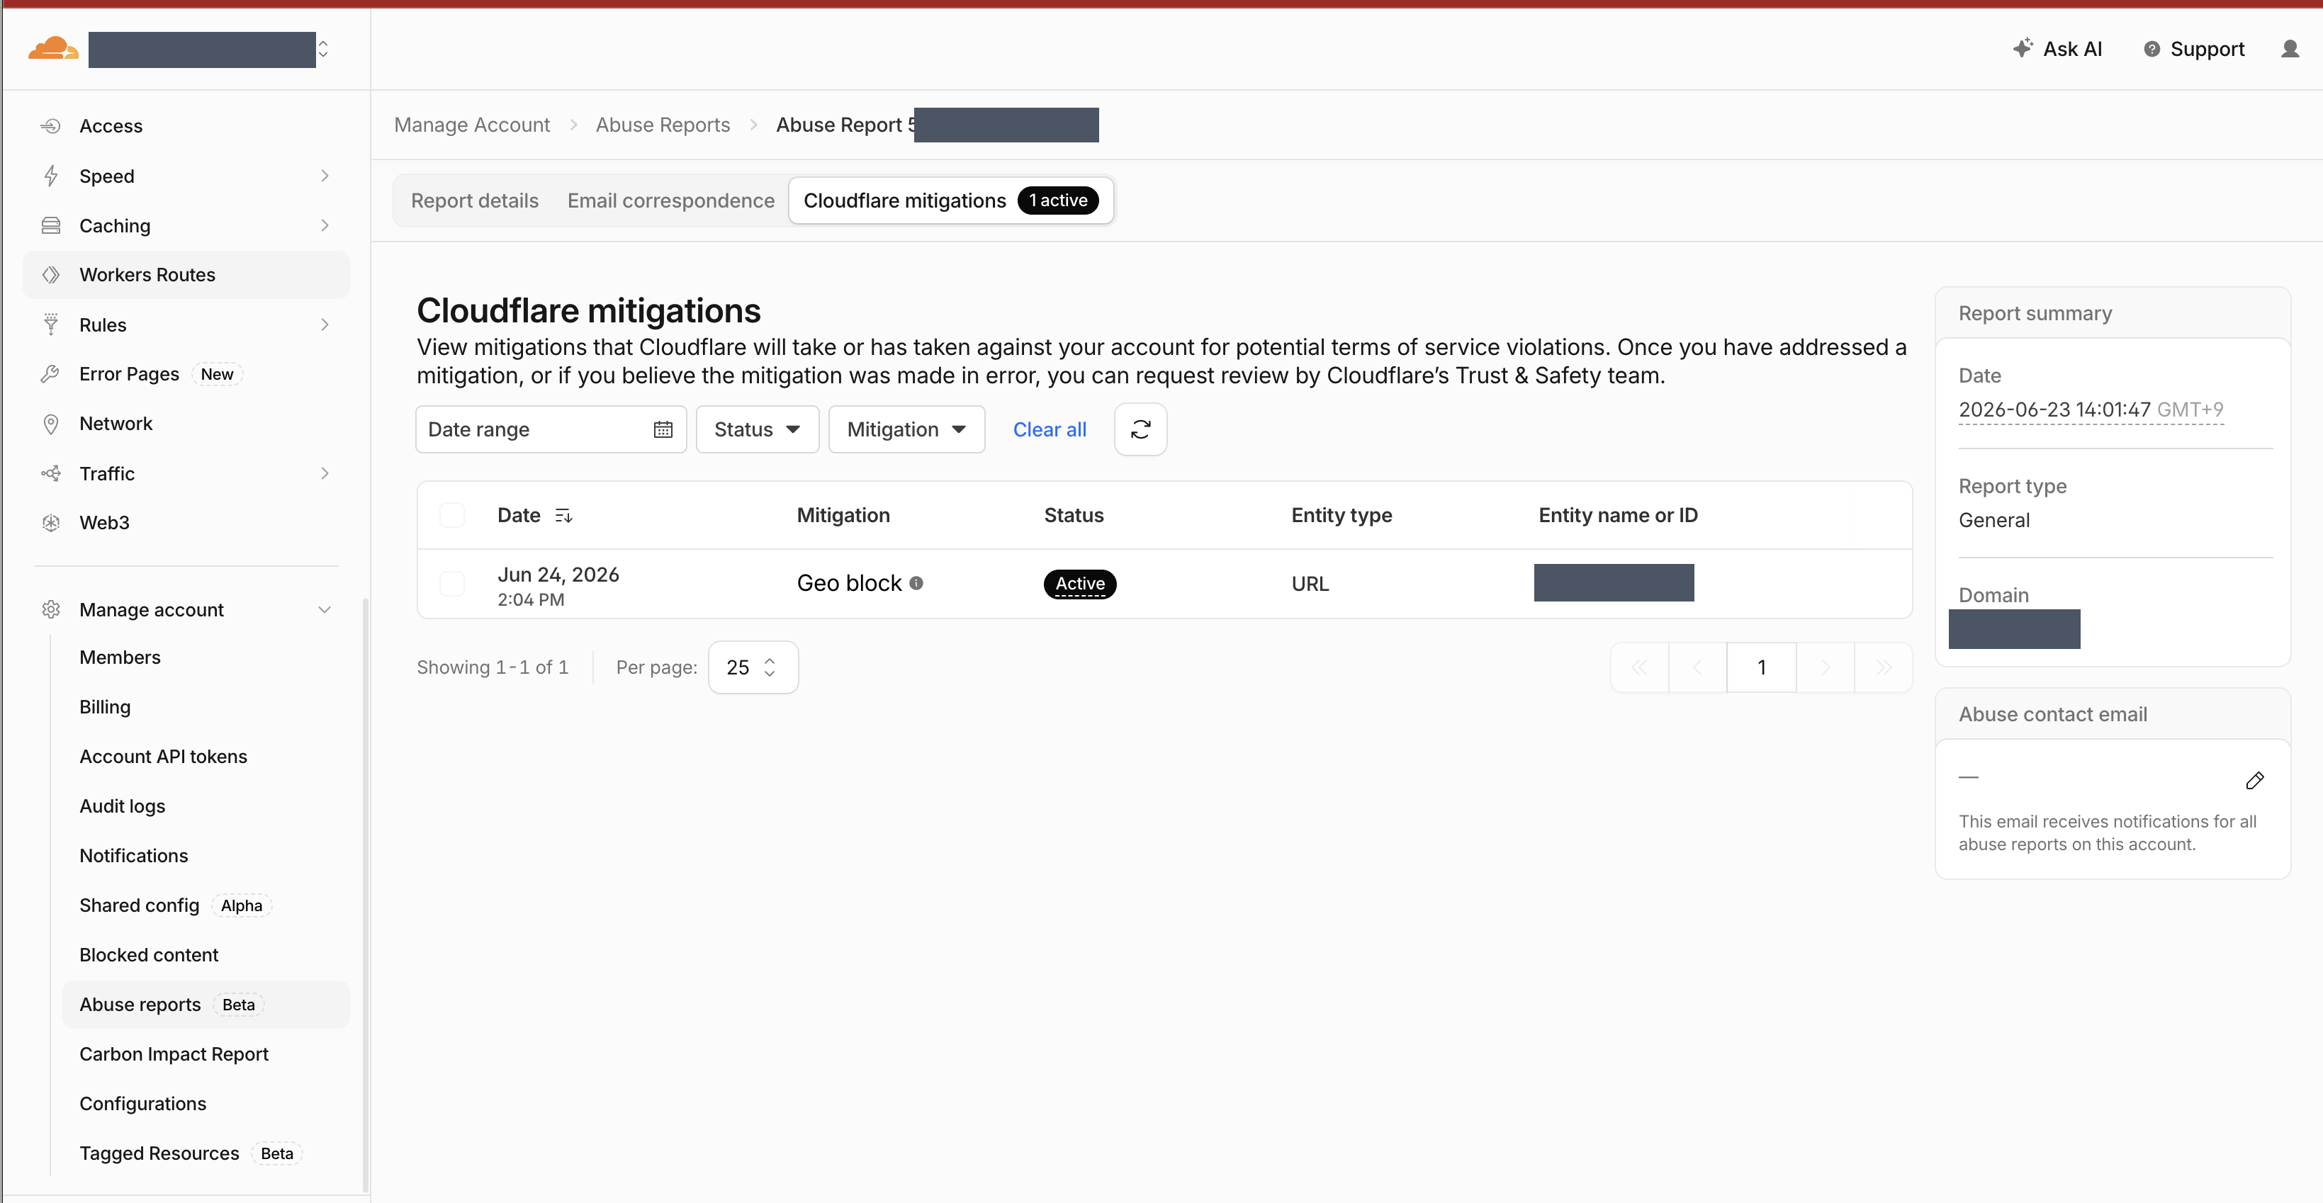Click the calendar icon in Date range
This screenshot has width=2323, height=1203.
click(663, 429)
